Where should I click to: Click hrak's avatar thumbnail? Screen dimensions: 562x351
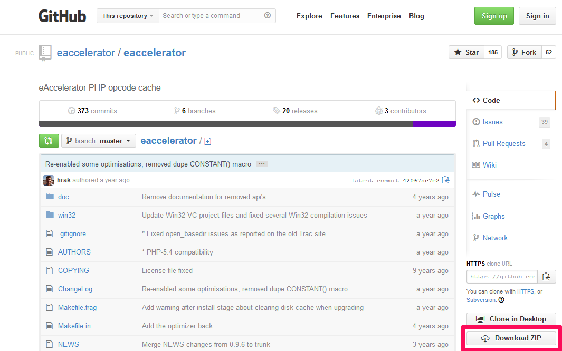click(x=49, y=180)
